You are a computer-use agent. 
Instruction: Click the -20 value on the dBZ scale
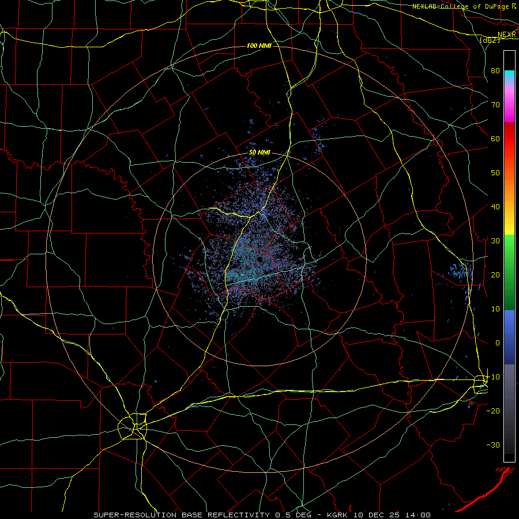tap(493, 411)
